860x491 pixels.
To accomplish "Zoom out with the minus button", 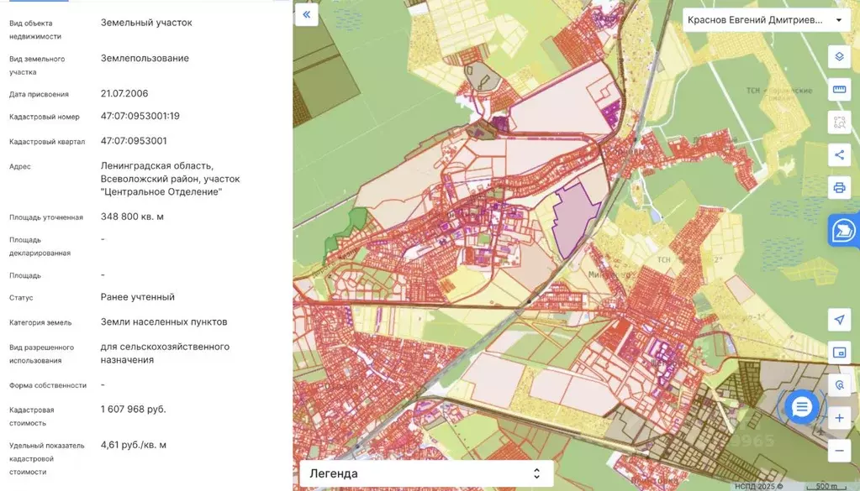I will 839,451.
